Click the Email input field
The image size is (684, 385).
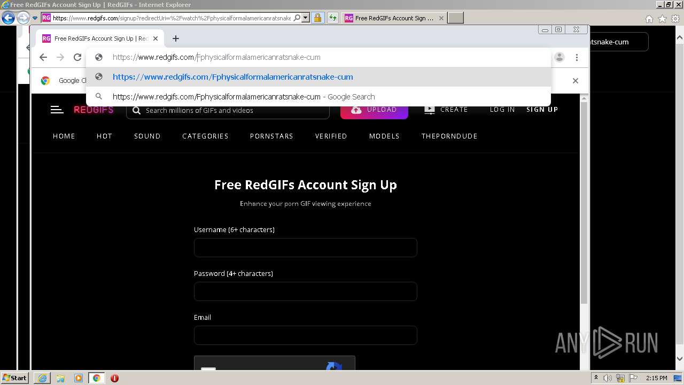pos(305,335)
